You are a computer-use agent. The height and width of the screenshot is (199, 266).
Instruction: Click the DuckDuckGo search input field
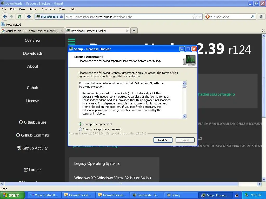point(231,17)
